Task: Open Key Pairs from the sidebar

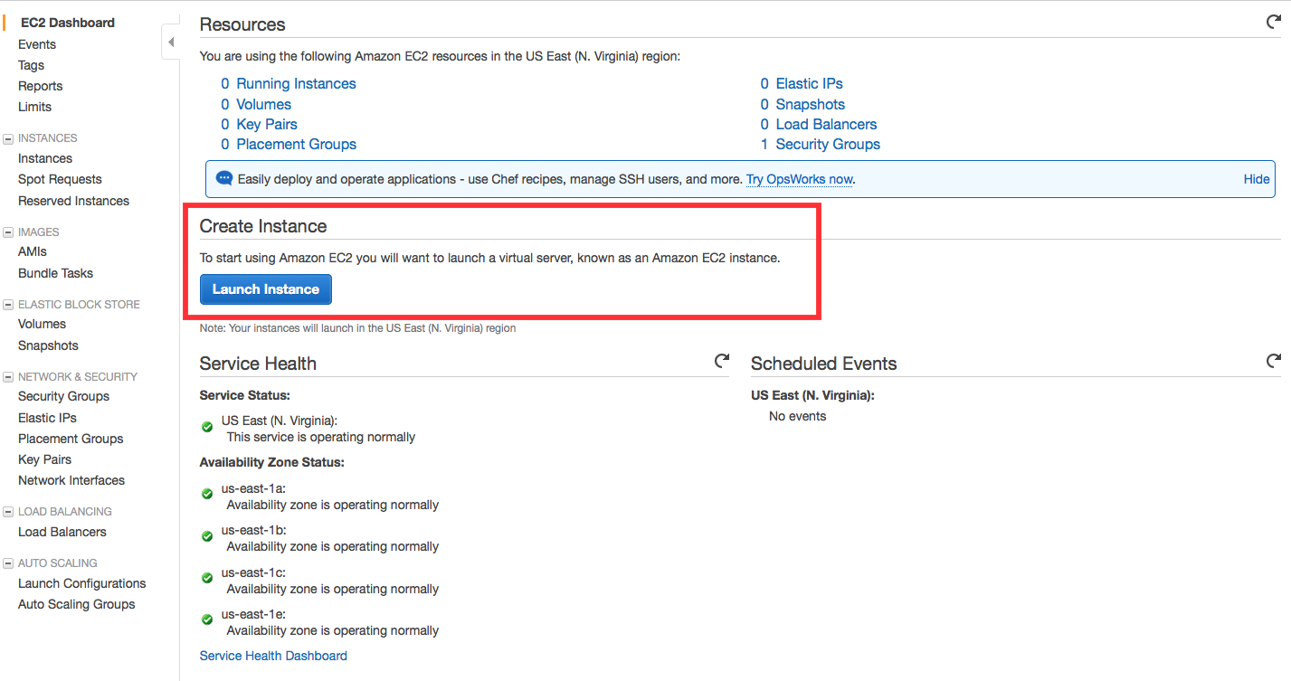Action: (x=44, y=459)
